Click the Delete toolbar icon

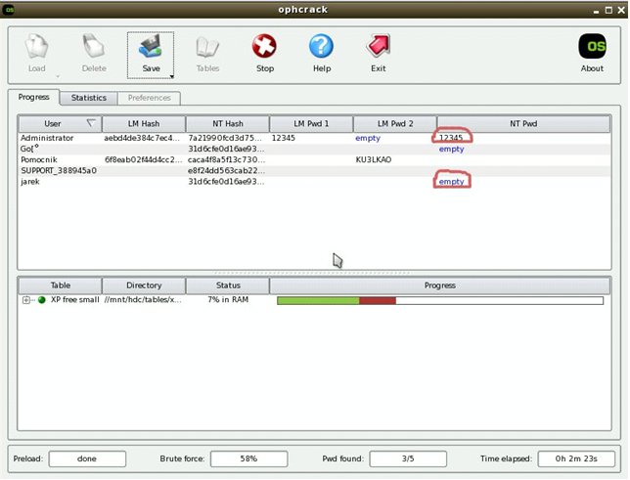click(94, 47)
